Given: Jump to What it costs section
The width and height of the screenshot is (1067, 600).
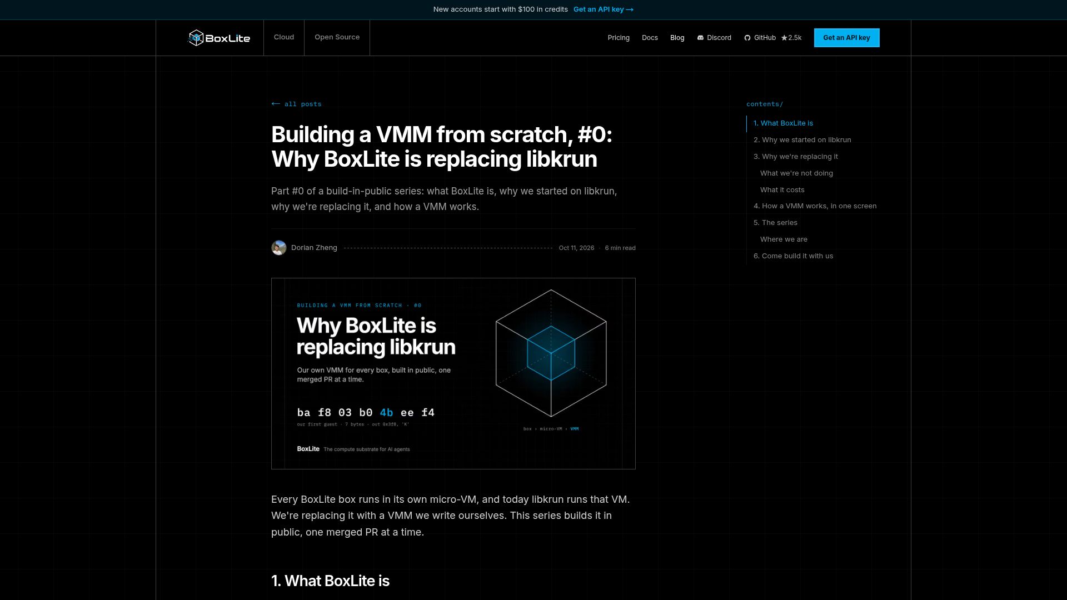Looking at the screenshot, I should [x=782, y=190].
